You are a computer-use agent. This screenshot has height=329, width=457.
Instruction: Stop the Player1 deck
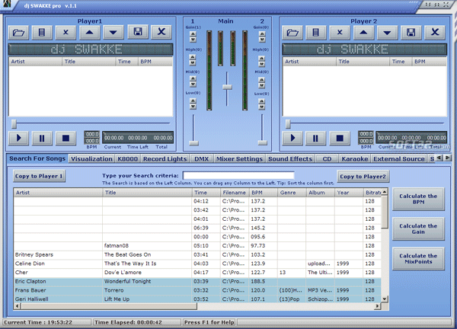point(66,138)
